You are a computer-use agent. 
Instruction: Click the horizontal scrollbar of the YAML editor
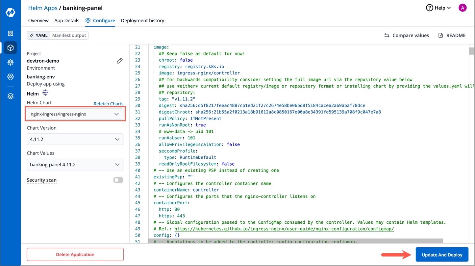pos(295,241)
